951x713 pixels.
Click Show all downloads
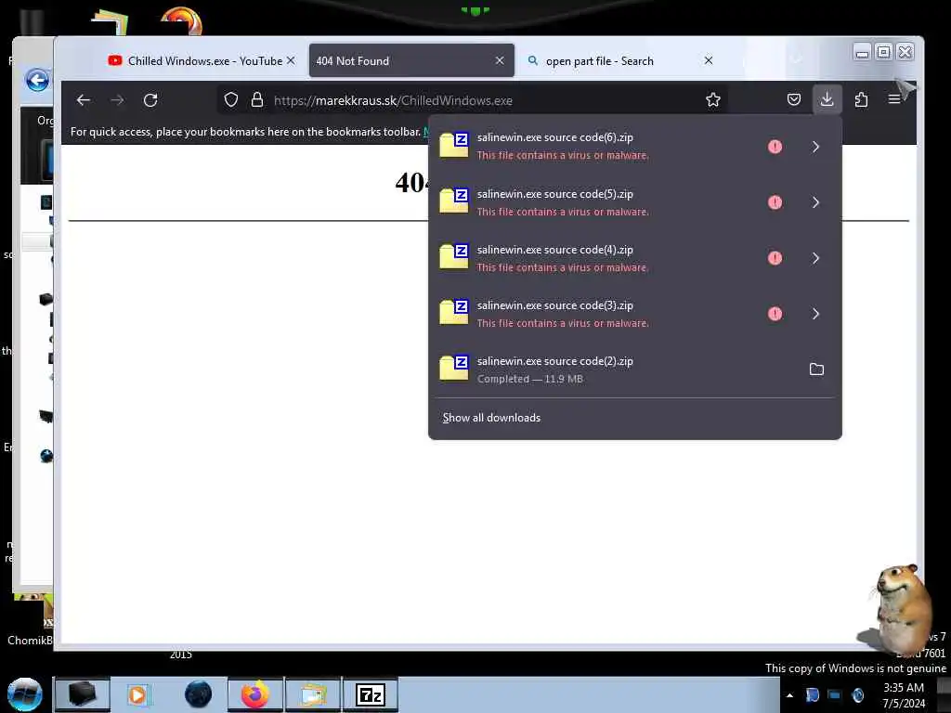pos(491,418)
